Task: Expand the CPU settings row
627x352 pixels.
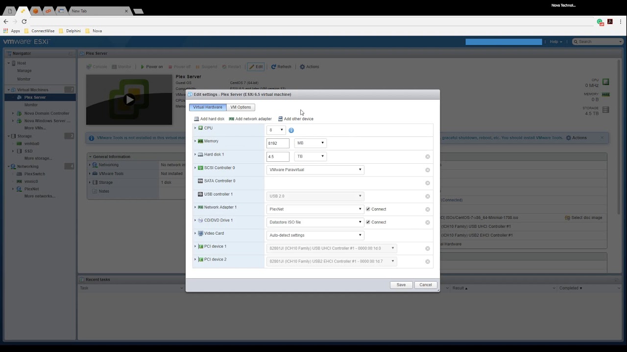Action: 195,128
